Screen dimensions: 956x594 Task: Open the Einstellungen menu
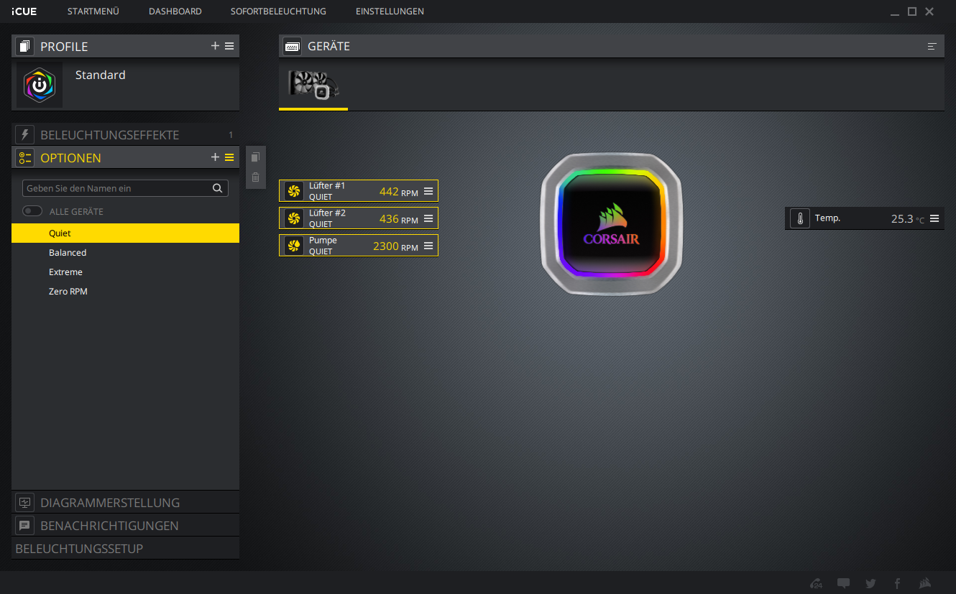tap(390, 11)
